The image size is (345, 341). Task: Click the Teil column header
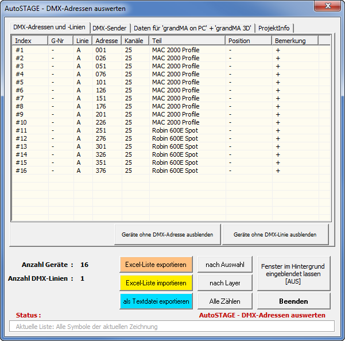[x=187, y=41]
